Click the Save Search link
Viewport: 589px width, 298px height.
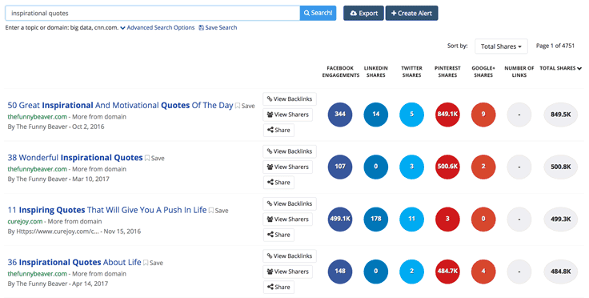coord(218,27)
